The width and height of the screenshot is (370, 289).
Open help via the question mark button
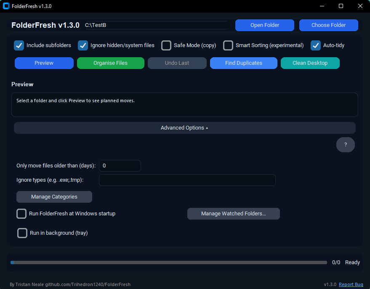(346, 145)
